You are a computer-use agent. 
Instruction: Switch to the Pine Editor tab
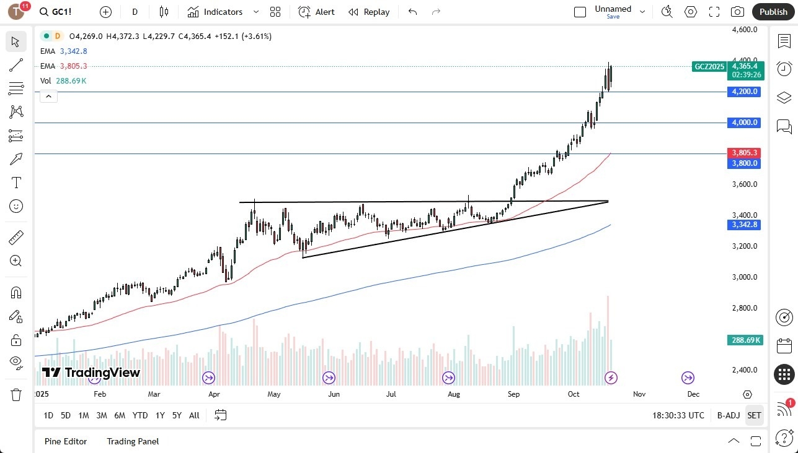pos(66,441)
